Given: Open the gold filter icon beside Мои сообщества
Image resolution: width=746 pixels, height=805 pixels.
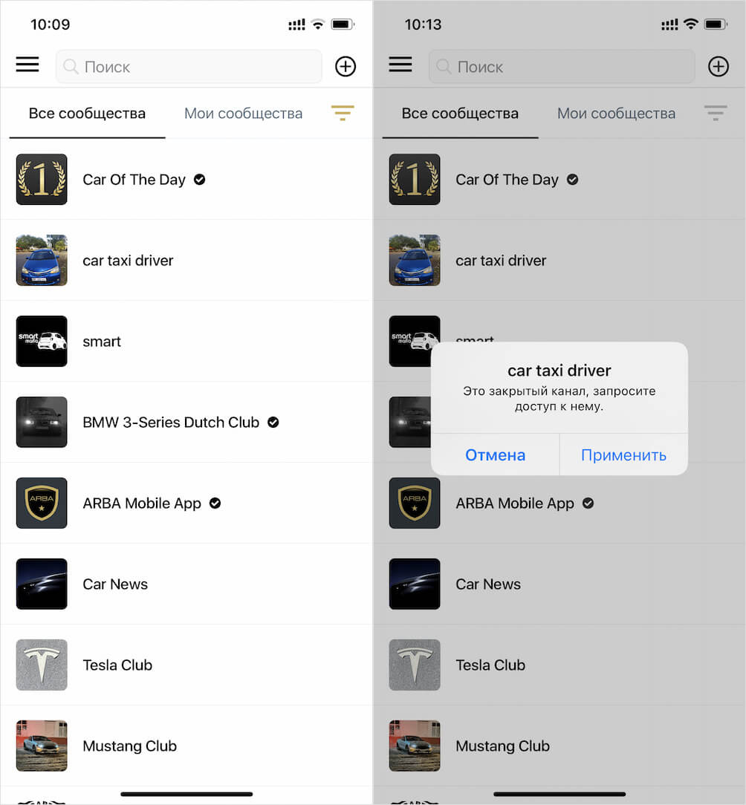Looking at the screenshot, I should 343,113.
